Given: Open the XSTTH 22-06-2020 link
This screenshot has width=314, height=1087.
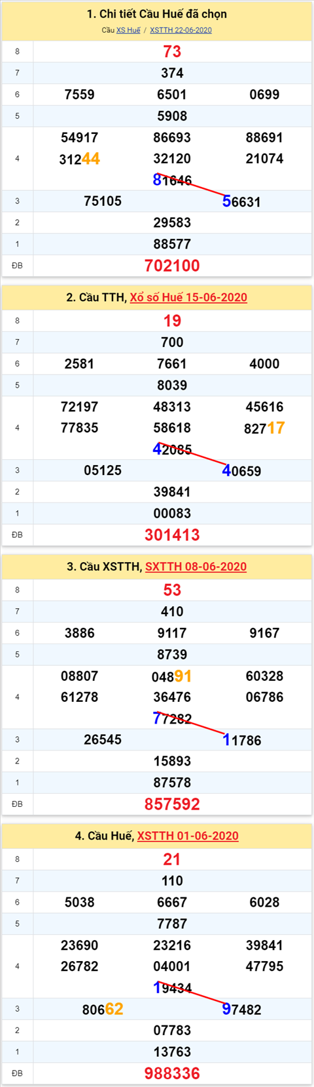Looking at the screenshot, I should point(181,30).
